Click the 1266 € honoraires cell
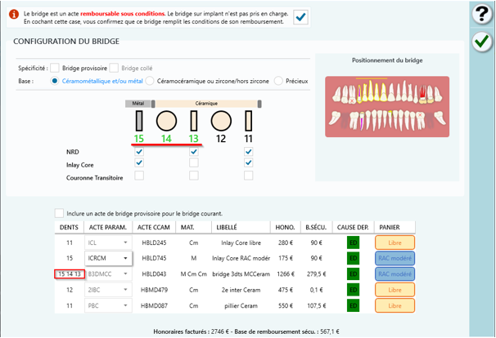Viewport: 496px width, 338px height. [x=286, y=274]
